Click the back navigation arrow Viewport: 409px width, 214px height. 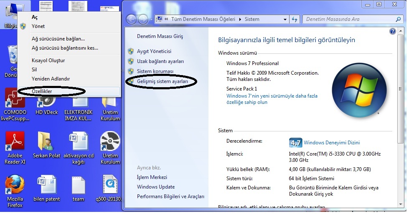pos(131,19)
